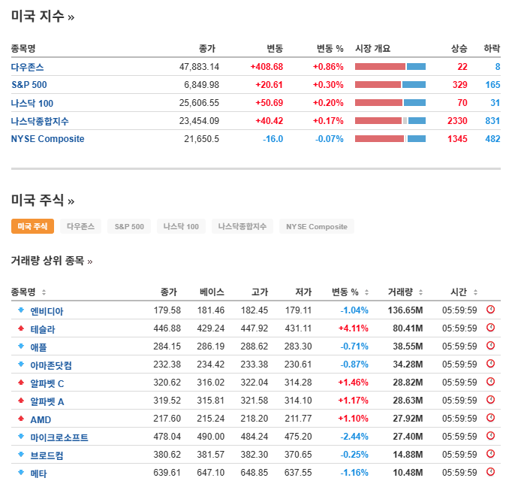
Task: Open the 미국 지수 section heading link
Action: tap(43, 16)
